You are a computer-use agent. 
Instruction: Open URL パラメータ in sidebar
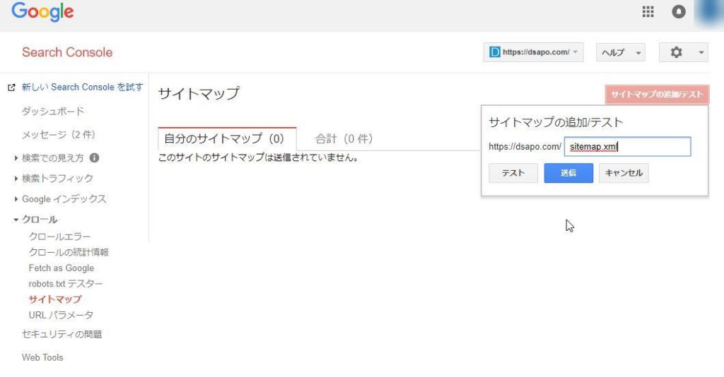tap(61, 316)
